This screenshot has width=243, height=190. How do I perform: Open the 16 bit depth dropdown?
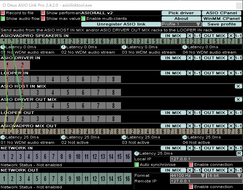pyautogui.click(x=224, y=176)
